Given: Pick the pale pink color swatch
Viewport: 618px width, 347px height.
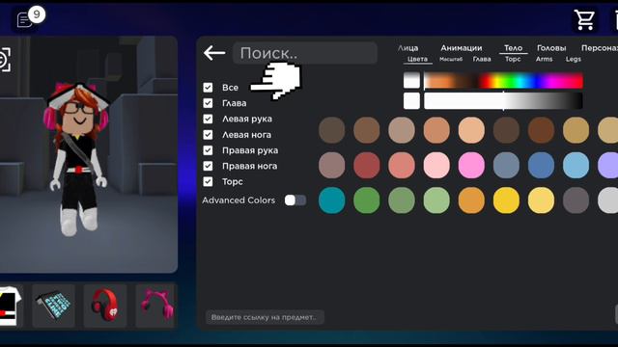Looking at the screenshot, I should point(436,165).
